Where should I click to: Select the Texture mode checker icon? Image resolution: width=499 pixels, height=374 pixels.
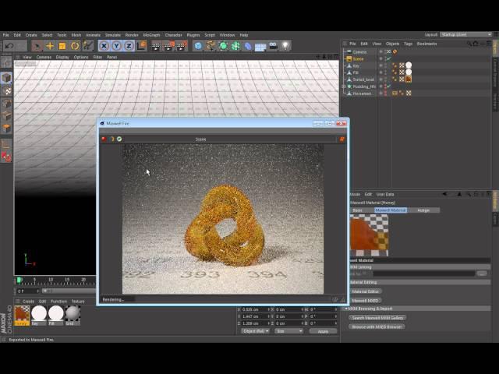click(x=6, y=91)
